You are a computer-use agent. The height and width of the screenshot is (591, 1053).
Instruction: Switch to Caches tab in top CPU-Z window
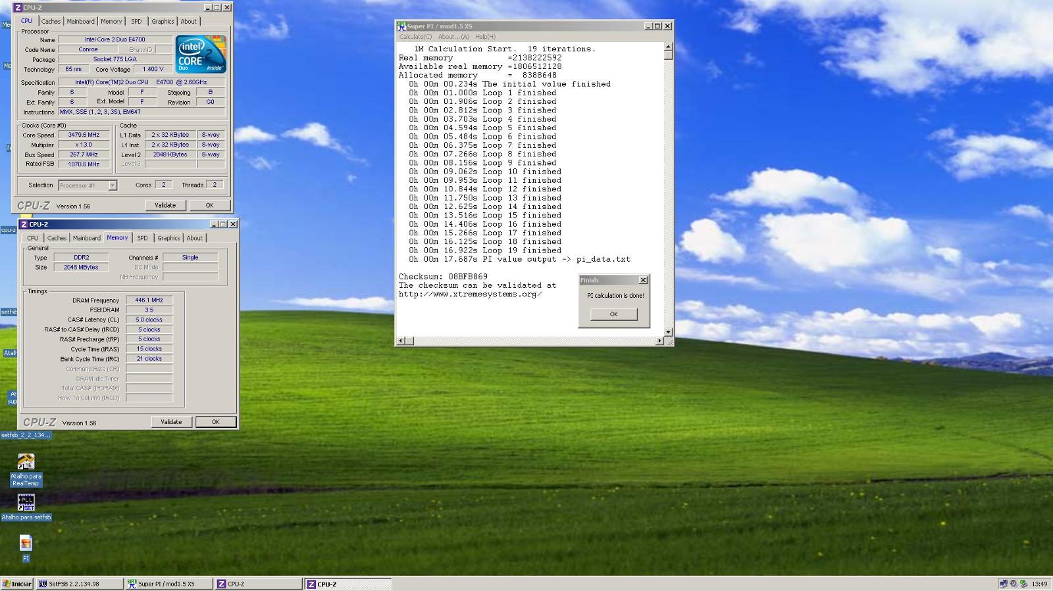51,21
